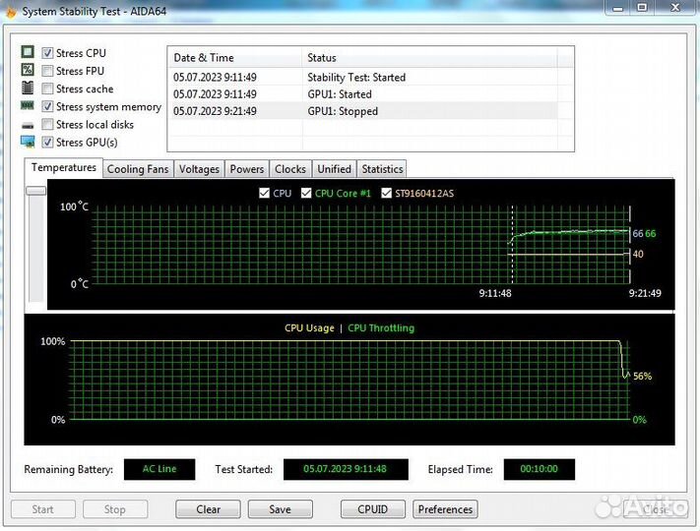Hide the ST9160412AS temperature graph line
Image resolution: width=700 pixels, height=531 pixels.
pos(386,194)
